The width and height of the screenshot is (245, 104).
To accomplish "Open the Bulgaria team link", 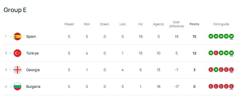I will coord(33,87).
